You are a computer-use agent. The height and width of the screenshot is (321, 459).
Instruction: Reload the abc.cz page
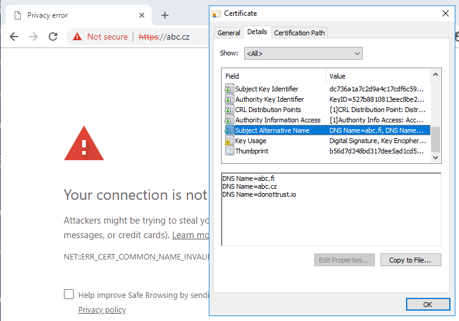[53, 37]
